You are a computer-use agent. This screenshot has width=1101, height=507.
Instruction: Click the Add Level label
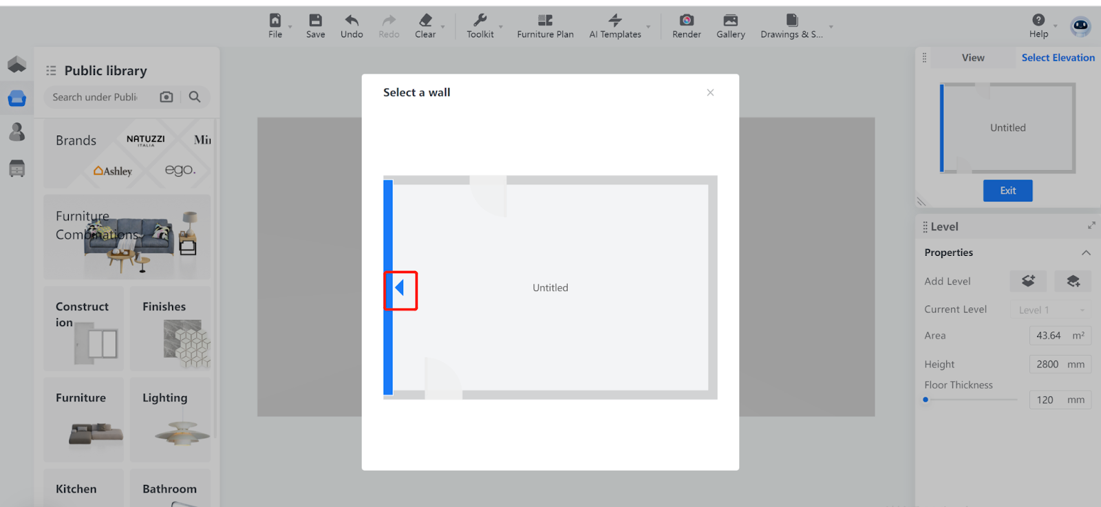coord(948,281)
